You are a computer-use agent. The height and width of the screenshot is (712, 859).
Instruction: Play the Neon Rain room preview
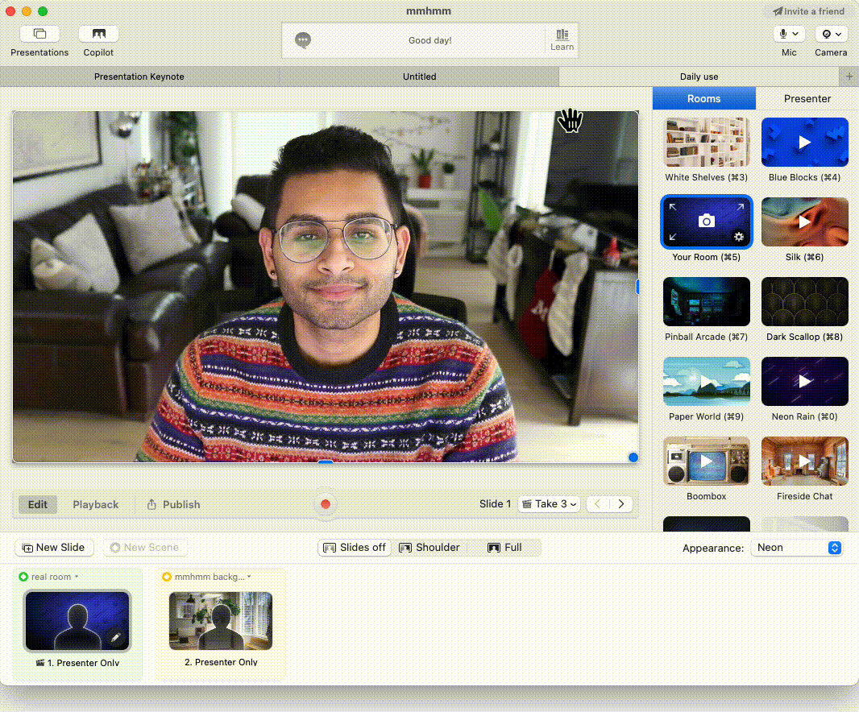coord(804,381)
